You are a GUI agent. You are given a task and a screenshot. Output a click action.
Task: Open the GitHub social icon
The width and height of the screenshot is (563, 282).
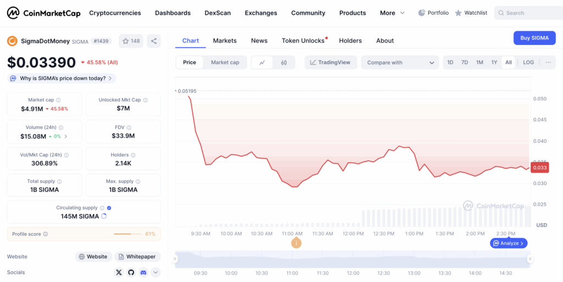[x=131, y=272]
